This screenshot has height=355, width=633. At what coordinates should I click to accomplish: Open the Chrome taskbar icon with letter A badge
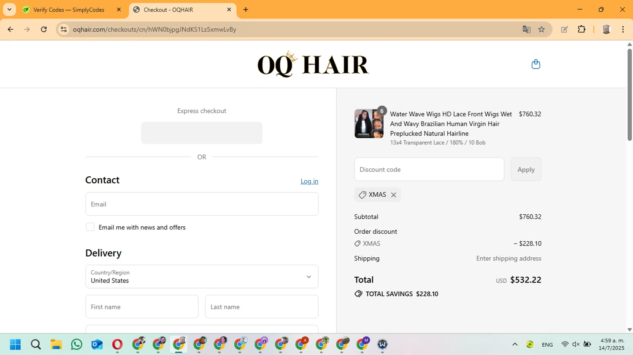[301, 344]
